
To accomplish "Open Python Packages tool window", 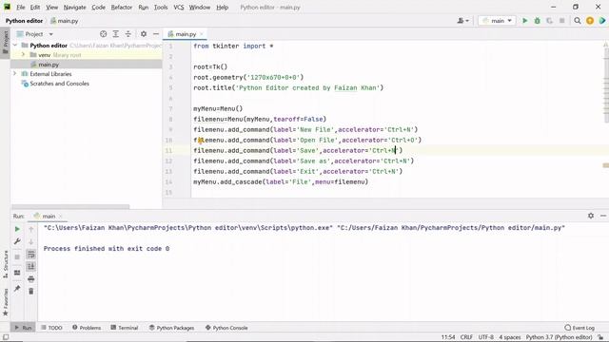I will click(x=171, y=328).
